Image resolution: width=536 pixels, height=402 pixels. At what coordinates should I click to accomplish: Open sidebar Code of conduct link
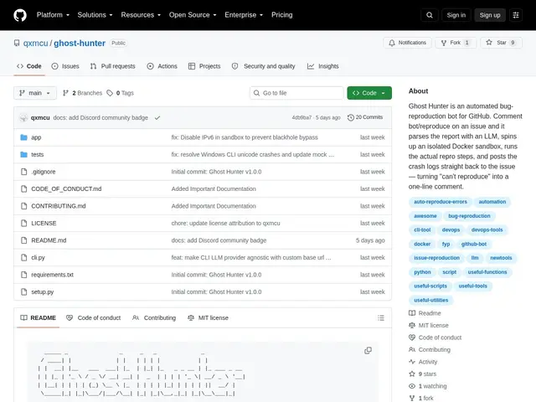pyautogui.click(x=435, y=338)
